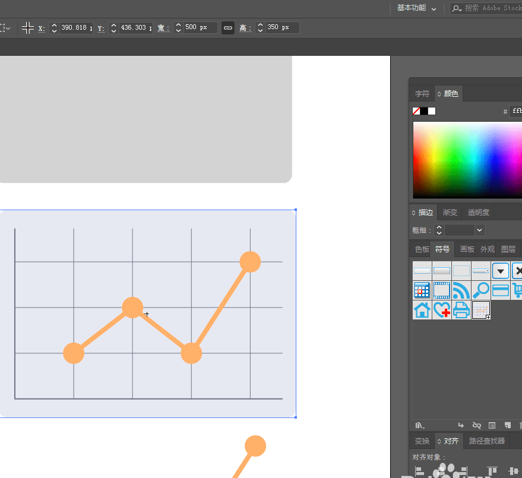The image size is (522, 478).
Task: Select the line chart symbol thumbnail
Action: pyautogui.click(x=481, y=310)
